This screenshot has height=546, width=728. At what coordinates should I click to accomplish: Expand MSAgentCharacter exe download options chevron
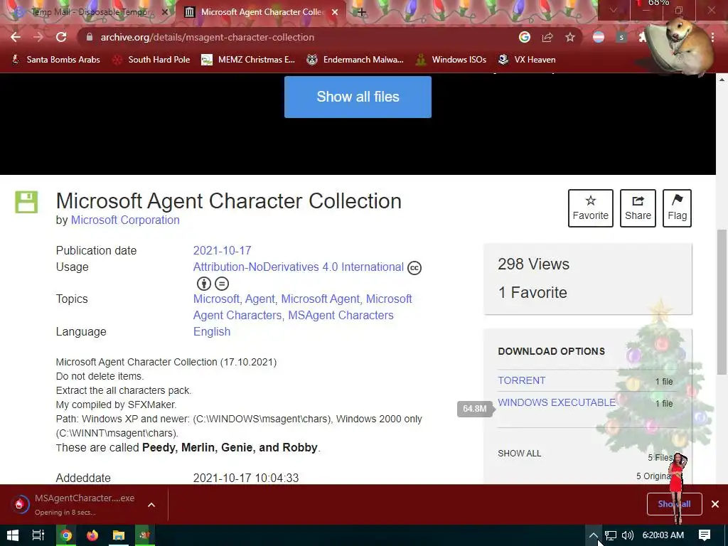151,505
